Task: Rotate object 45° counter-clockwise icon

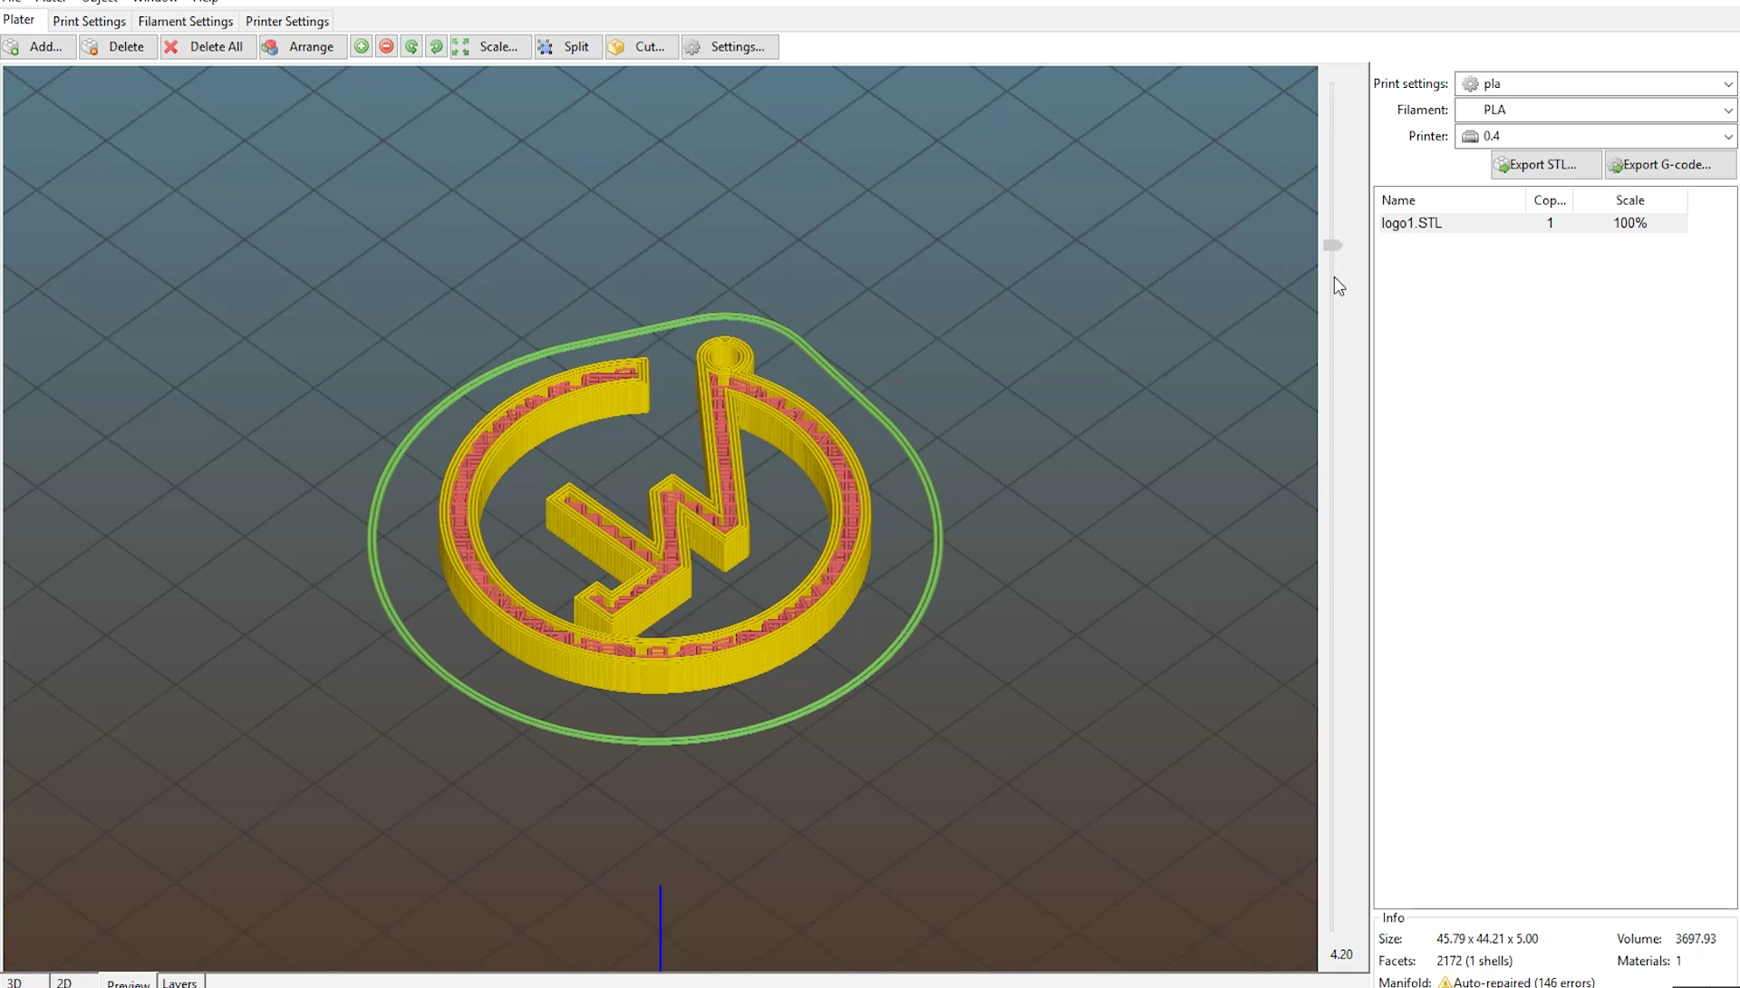Action: (x=411, y=47)
